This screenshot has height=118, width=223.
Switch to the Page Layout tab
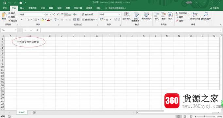click(x=32, y=8)
